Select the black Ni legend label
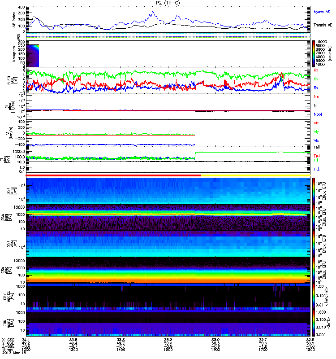Screen dimensions: 336x359 pos(315,105)
